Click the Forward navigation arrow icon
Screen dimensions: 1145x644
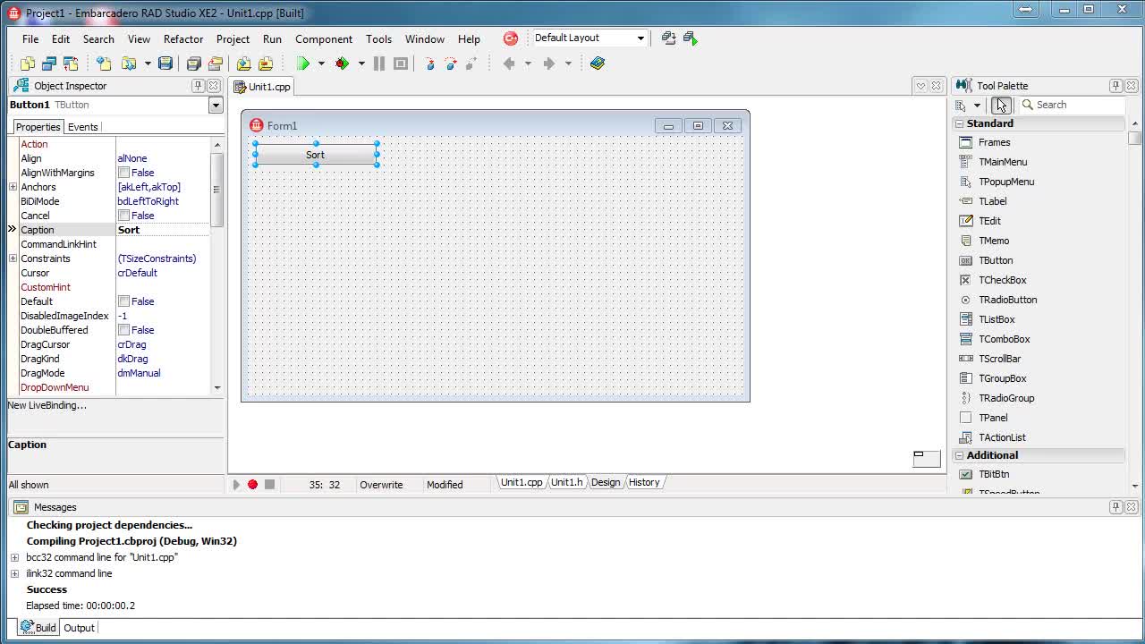point(549,64)
